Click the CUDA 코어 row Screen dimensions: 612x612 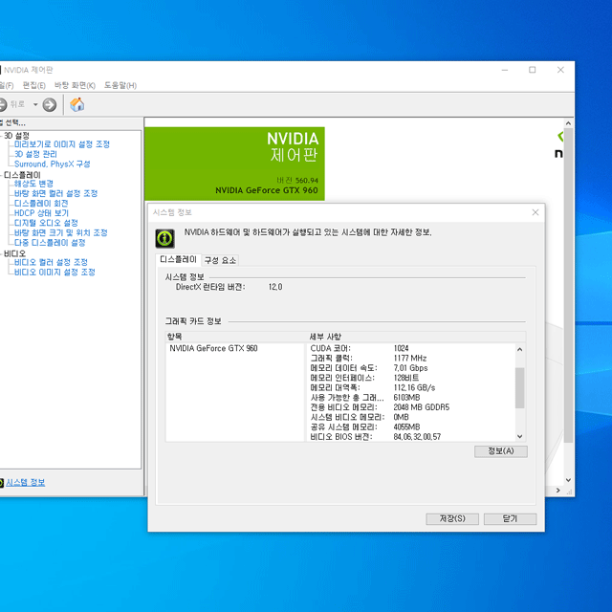pos(410,348)
